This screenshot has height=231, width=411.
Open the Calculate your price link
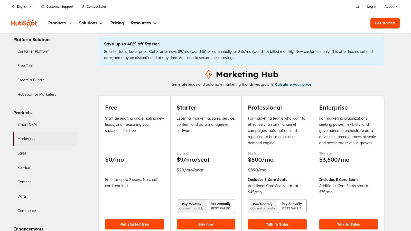click(293, 84)
